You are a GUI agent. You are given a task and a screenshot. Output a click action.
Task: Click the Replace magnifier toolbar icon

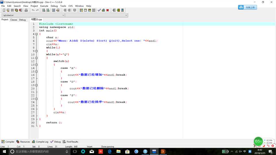tap(48, 10)
